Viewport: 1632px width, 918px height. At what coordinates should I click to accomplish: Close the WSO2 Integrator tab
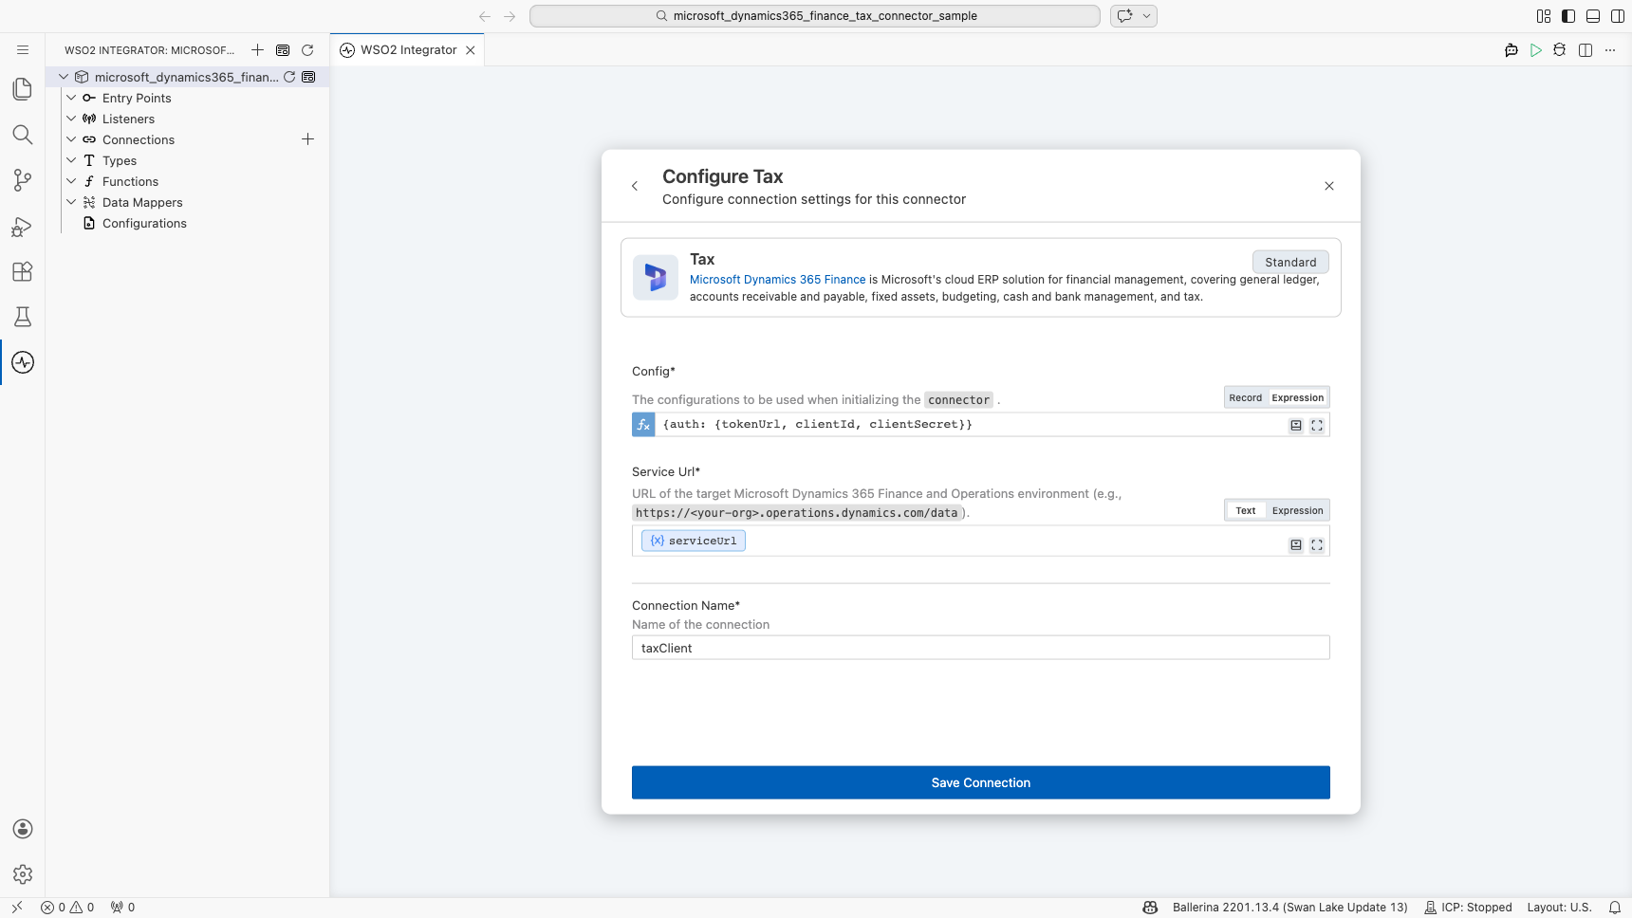point(471,50)
